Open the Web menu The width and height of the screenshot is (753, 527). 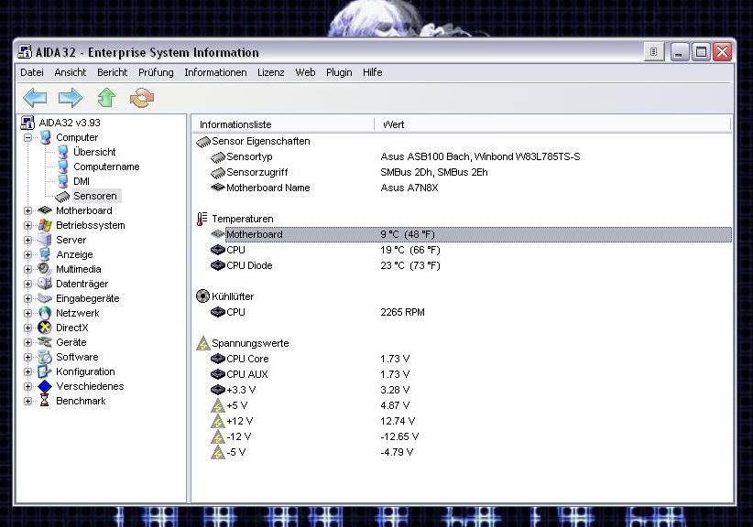(305, 72)
